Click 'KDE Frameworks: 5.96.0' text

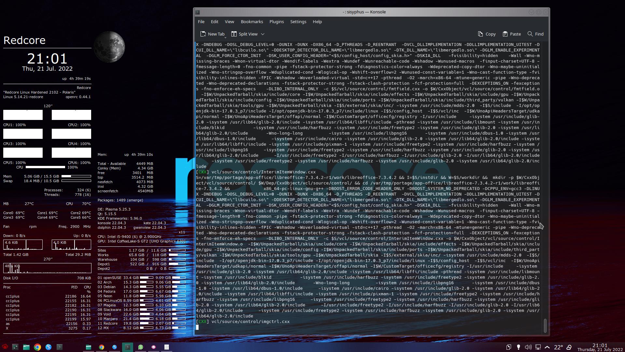[120, 218]
